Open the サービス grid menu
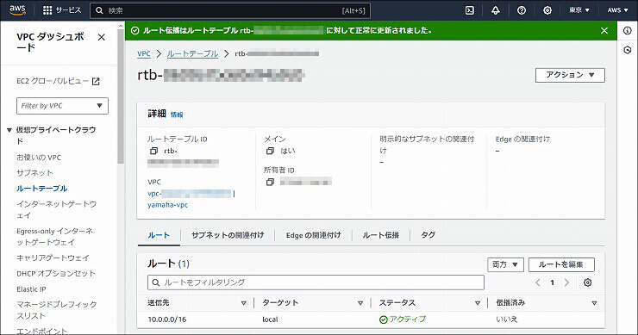The width and height of the screenshot is (638, 335). (x=62, y=10)
